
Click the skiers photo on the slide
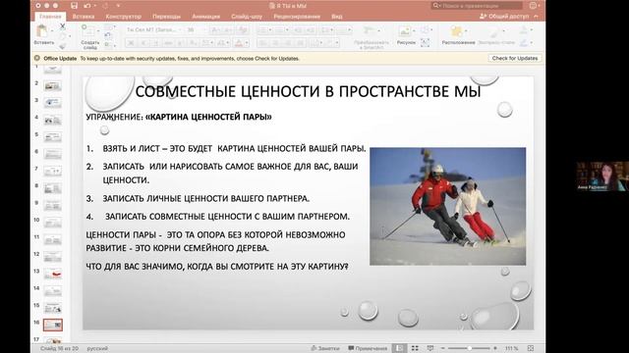[x=448, y=206]
